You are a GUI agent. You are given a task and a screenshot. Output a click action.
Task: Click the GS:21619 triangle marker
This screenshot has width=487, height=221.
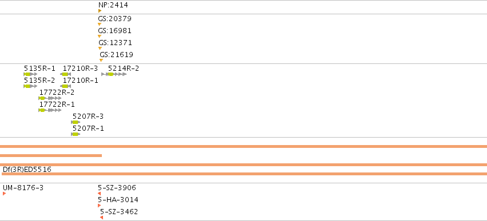101,60
